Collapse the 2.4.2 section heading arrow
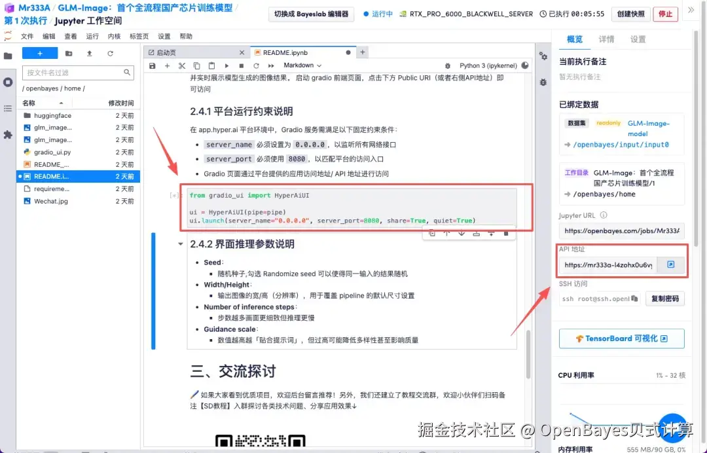 (x=181, y=244)
